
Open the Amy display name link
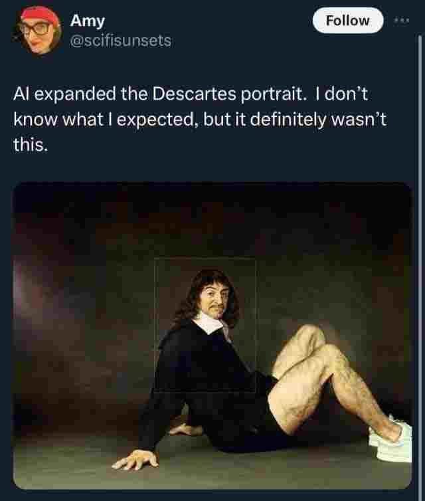pos(87,21)
